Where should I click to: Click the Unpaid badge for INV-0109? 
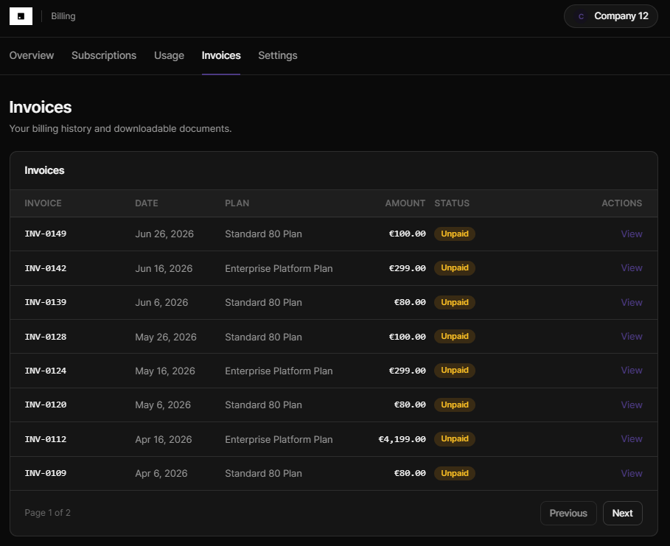tap(455, 473)
